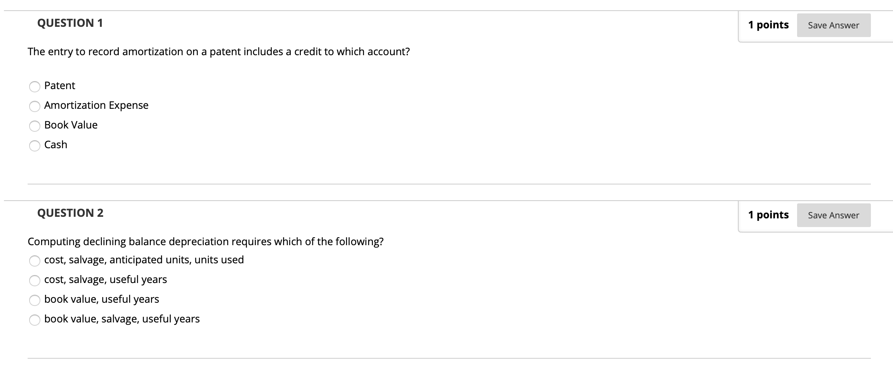Click the Question 2 prompt text
Screen dimensions: 893x365
pos(206,241)
